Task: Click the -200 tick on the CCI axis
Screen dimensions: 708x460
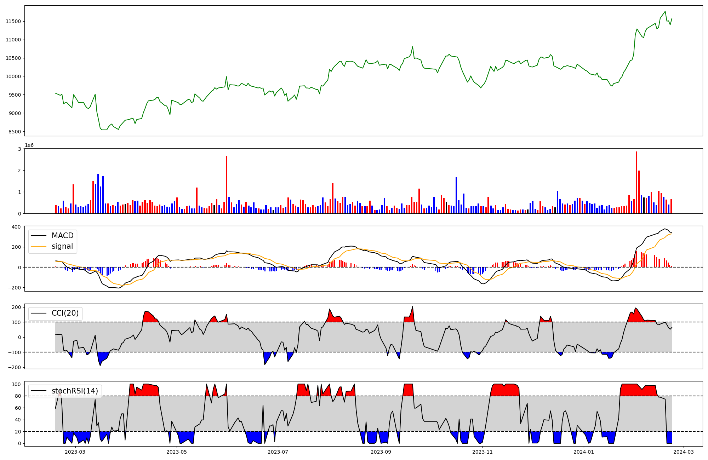Action: (x=15, y=367)
